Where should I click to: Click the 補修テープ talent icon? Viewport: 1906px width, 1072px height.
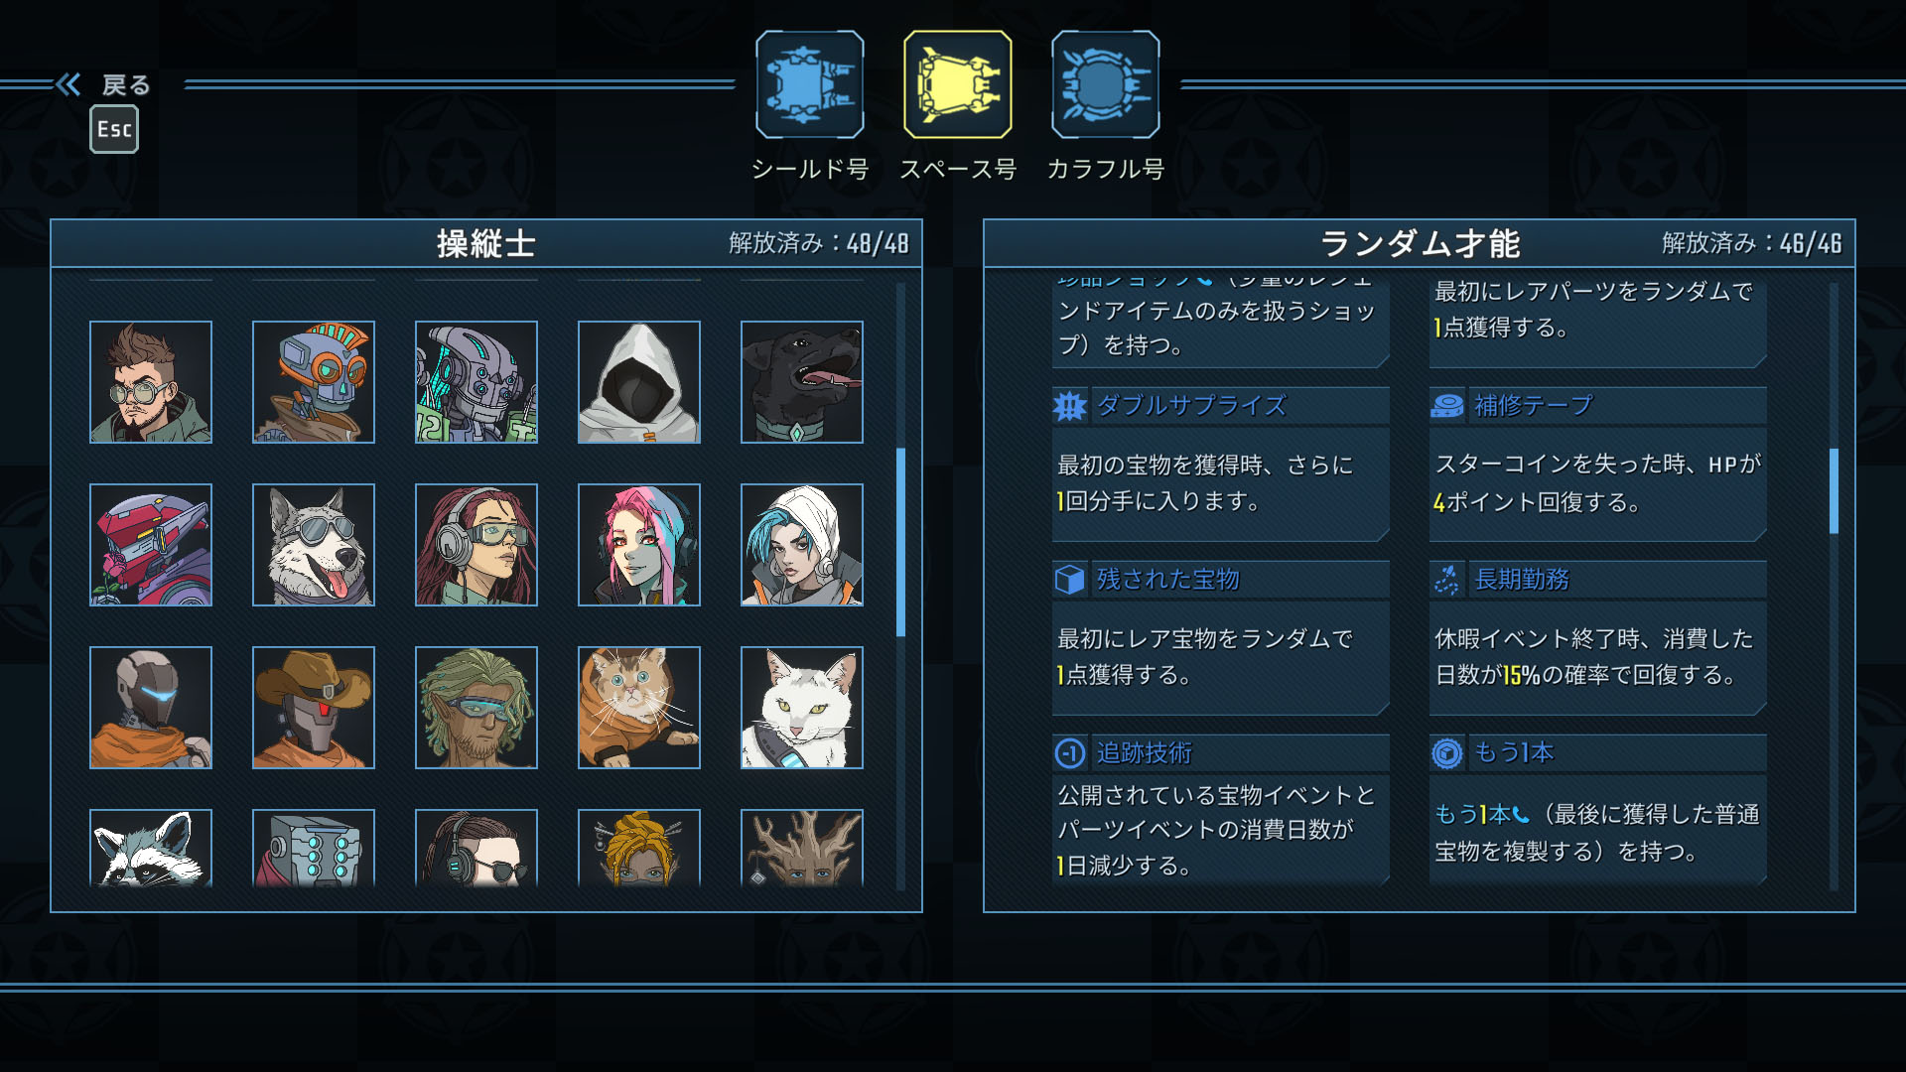point(1446,406)
